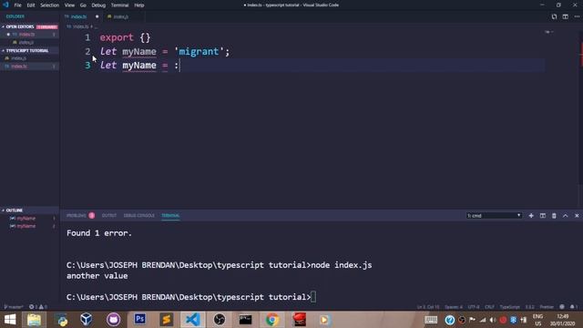Maximize the panel with the chevron-up icon
The width and height of the screenshot is (583, 328).
(565, 216)
